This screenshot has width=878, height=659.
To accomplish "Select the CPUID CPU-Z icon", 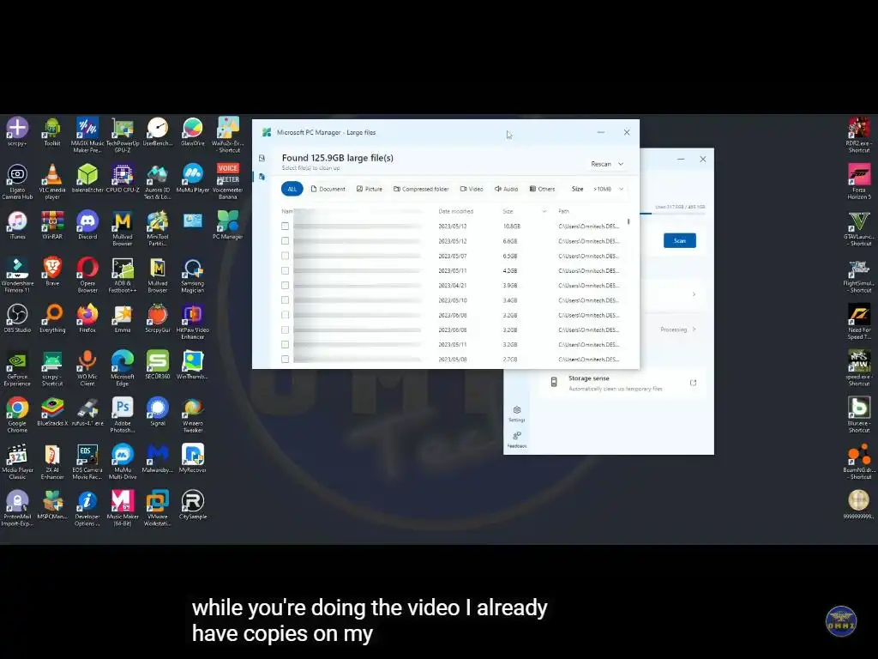I will [122, 178].
